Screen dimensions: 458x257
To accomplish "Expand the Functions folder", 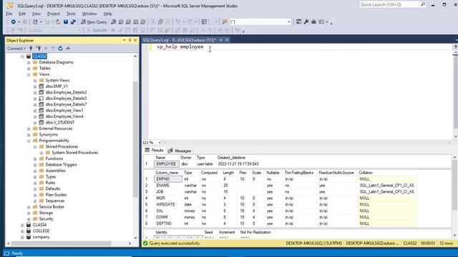I will pyautogui.click(x=35, y=158).
